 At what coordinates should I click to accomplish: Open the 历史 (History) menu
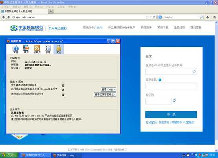coord(39,7)
